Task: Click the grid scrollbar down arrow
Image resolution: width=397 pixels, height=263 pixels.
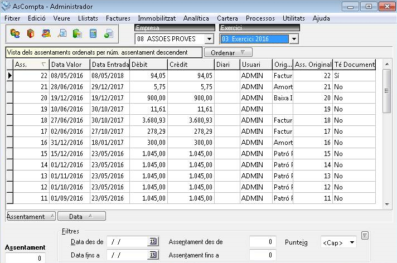Action: click(x=387, y=204)
